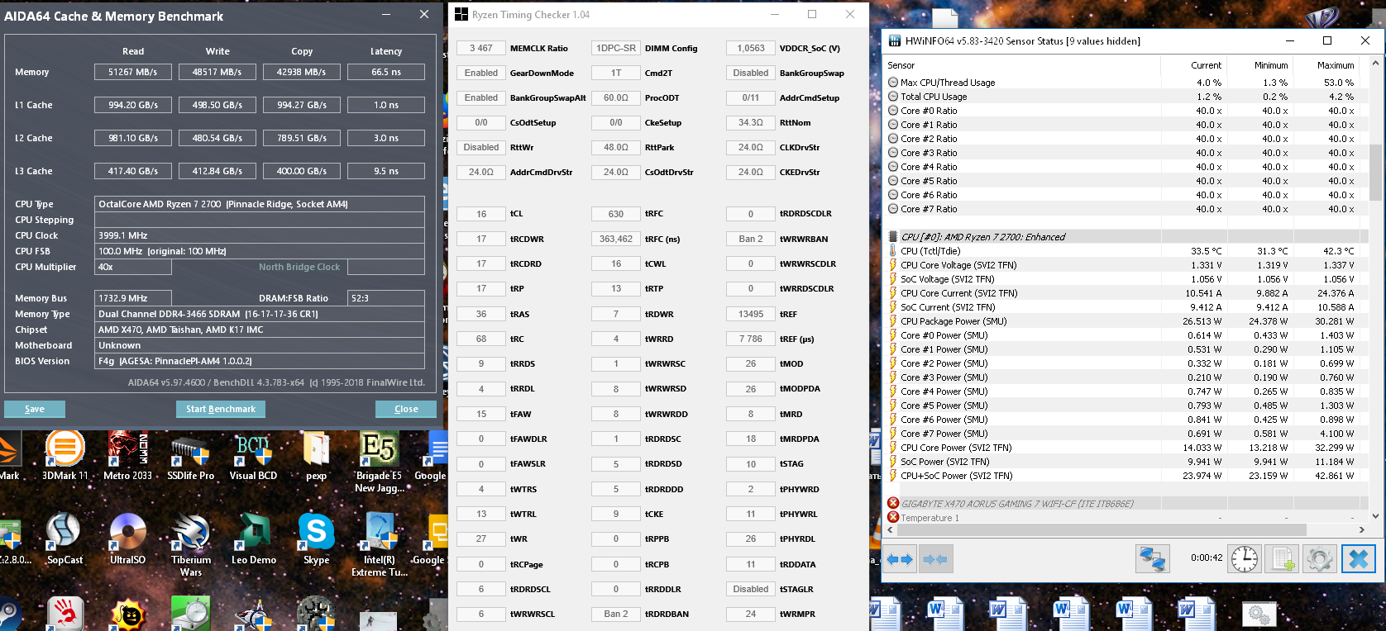The height and width of the screenshot is (631, 1386).
Task: Click the Current column header in HWiNFO
Action: tap(1192, 65)
